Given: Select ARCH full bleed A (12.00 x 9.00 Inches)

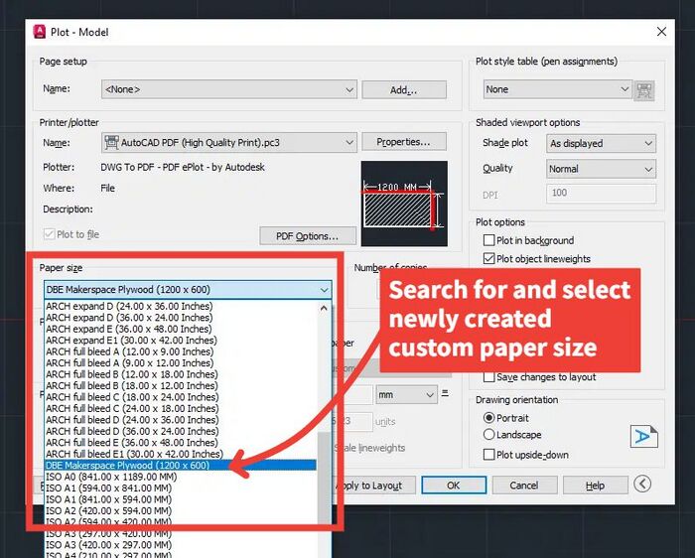Looking at the screenshot, I should point(181,351).
